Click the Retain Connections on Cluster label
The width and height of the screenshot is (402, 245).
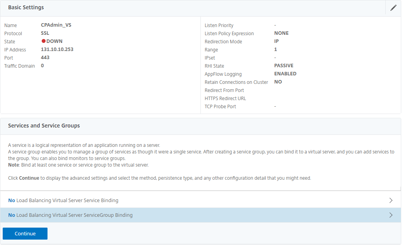click(x=236, y=82)
